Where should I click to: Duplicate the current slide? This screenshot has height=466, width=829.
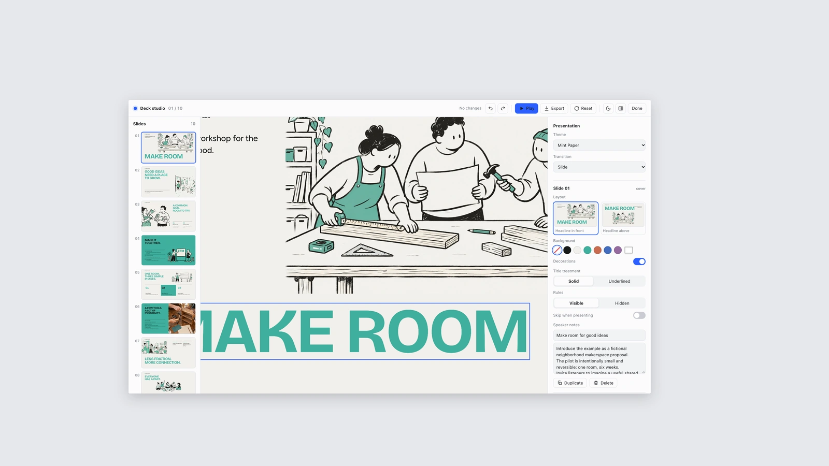pyautogui.click(x=570, y=383)
